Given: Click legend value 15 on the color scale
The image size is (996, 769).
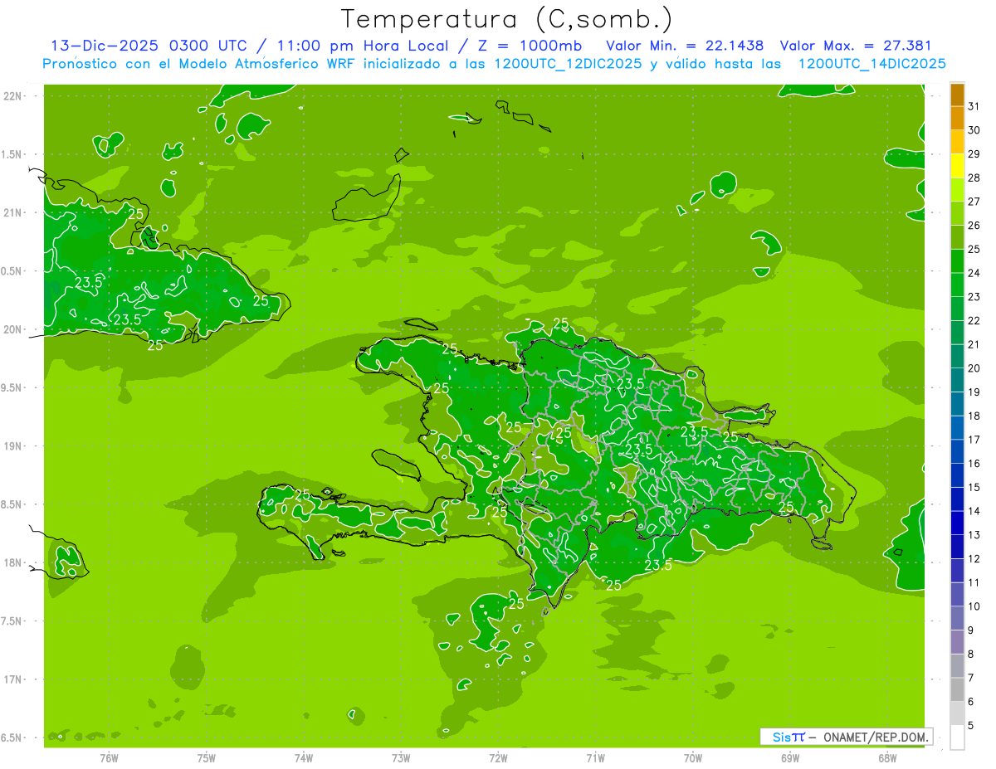Looking at the screenshot, I should click(974, 488).
